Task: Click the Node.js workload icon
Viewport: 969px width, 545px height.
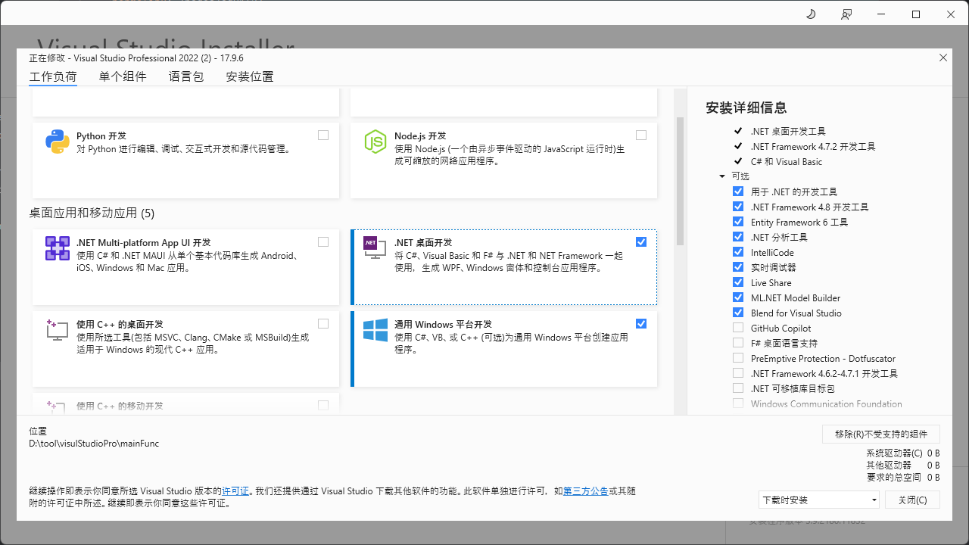Action: pyautogui.click(x=375, y=142)
